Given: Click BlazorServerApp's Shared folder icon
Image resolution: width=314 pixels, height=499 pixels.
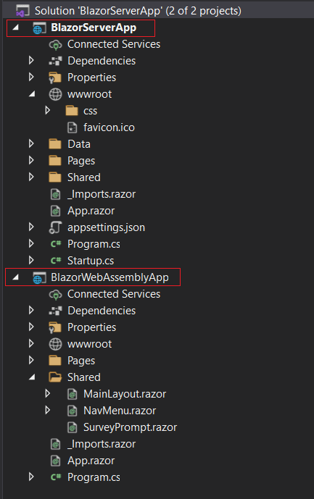Looking at the screenshot, I should point(55,177).
